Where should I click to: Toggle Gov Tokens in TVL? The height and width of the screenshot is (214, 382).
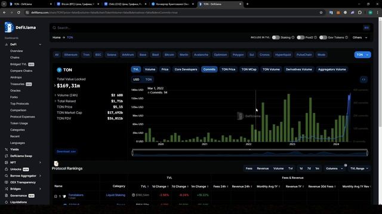tap(323, 37)
